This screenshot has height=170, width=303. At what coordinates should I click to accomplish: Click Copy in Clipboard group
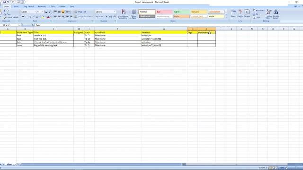click(x=7, y=14)
